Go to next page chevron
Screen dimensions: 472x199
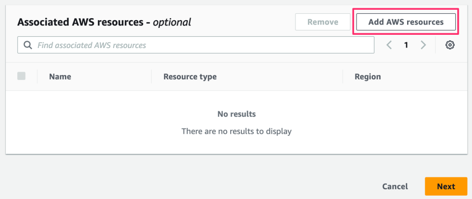point(423,45)
